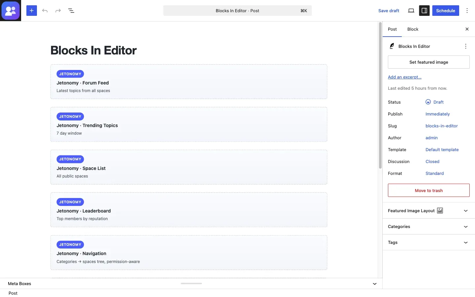This screenshot has width=475, height=297.
Task: Change post Format Standard
Action: pos(434,173)
